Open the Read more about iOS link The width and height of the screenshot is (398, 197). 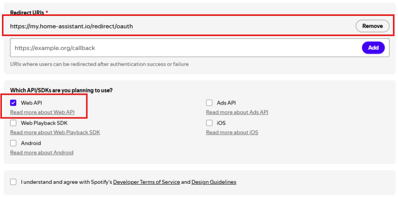(232, 132)
